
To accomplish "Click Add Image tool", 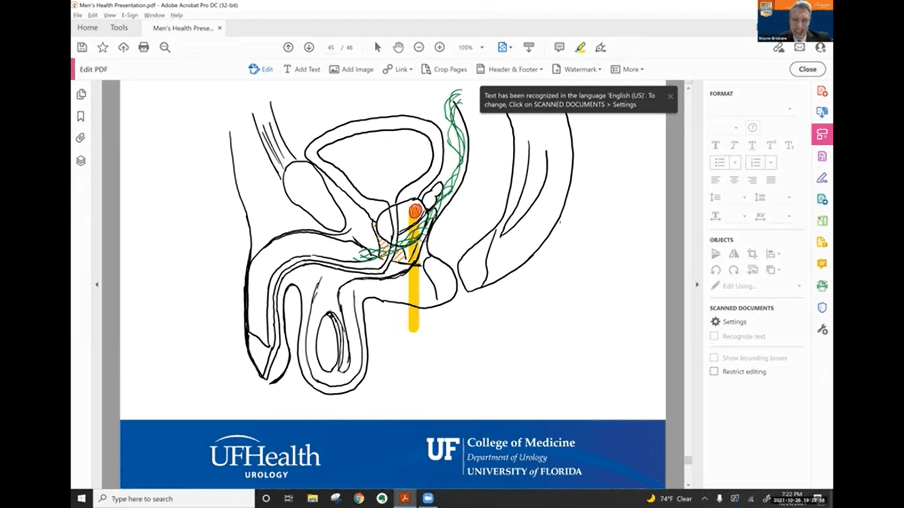I will click(351, 69).
